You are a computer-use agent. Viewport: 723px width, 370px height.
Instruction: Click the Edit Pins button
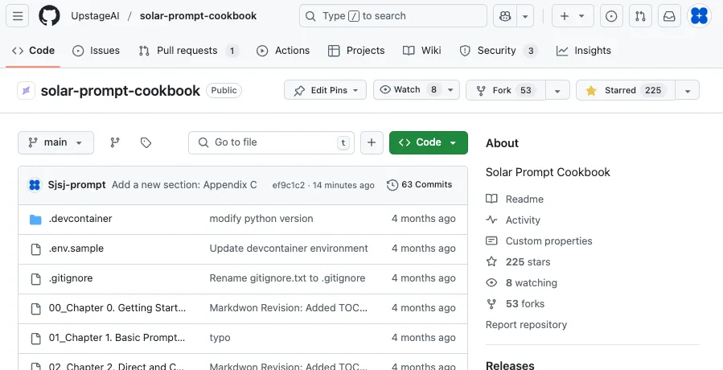(325, 90)
